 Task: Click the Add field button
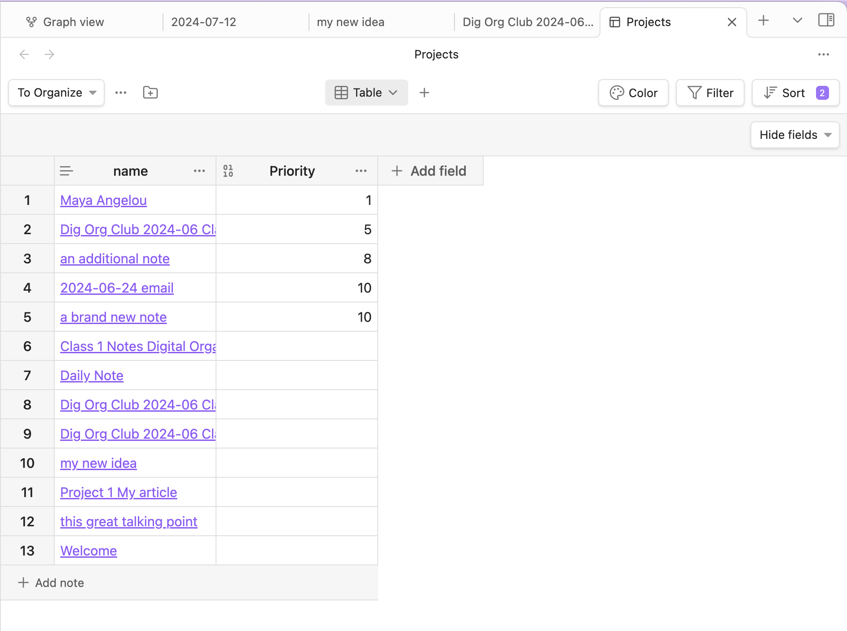point(430,171)
